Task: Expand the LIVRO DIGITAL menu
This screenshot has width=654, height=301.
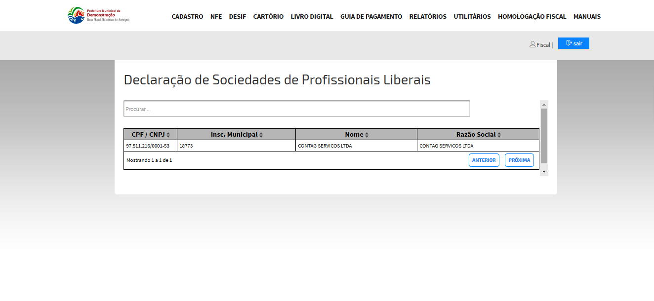Action: 312,17
